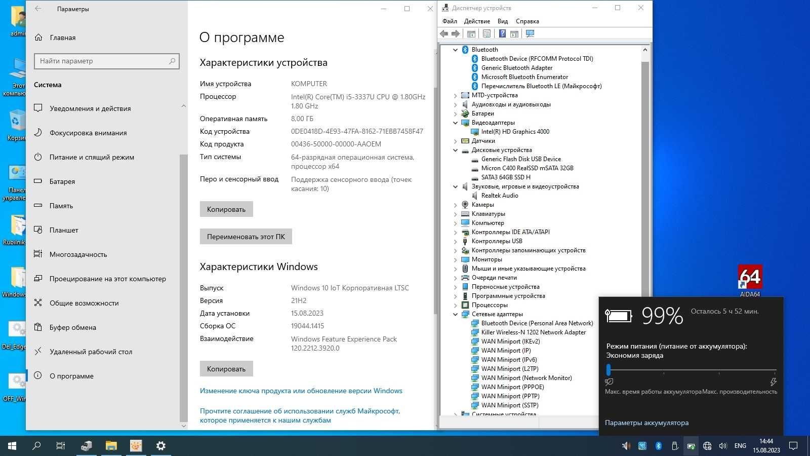The height and width of the screenshot is (456, 810).
Task: Select Killer Wireless-N 1202 Network Adapter
Action: pos(533,332)
